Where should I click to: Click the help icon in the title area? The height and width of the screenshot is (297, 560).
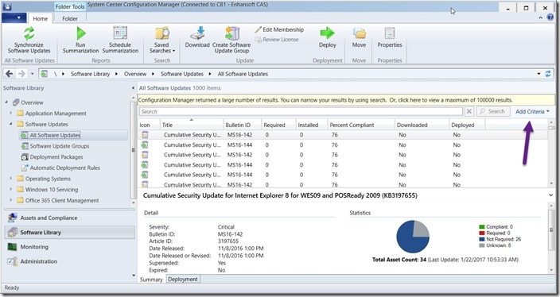550,17
